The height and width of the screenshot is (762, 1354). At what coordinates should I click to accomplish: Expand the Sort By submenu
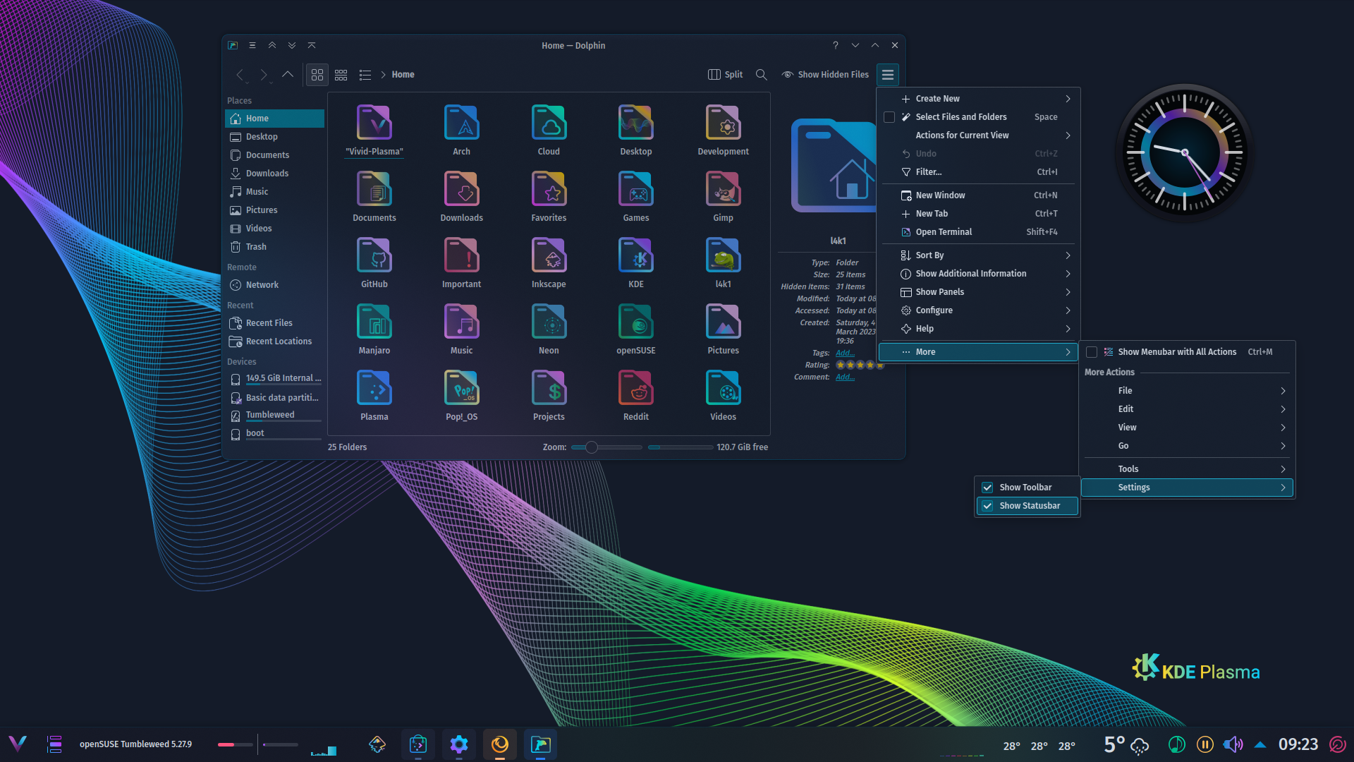click(979, 255)
